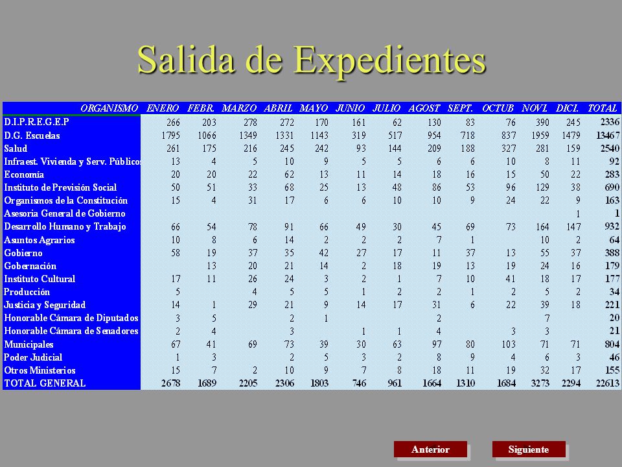Click the JULIO column header
The image size is (622, 467).
[386, 108]
